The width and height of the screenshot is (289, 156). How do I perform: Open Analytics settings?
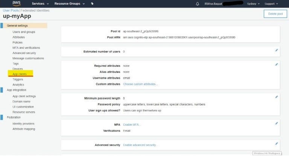coord(18,85)
